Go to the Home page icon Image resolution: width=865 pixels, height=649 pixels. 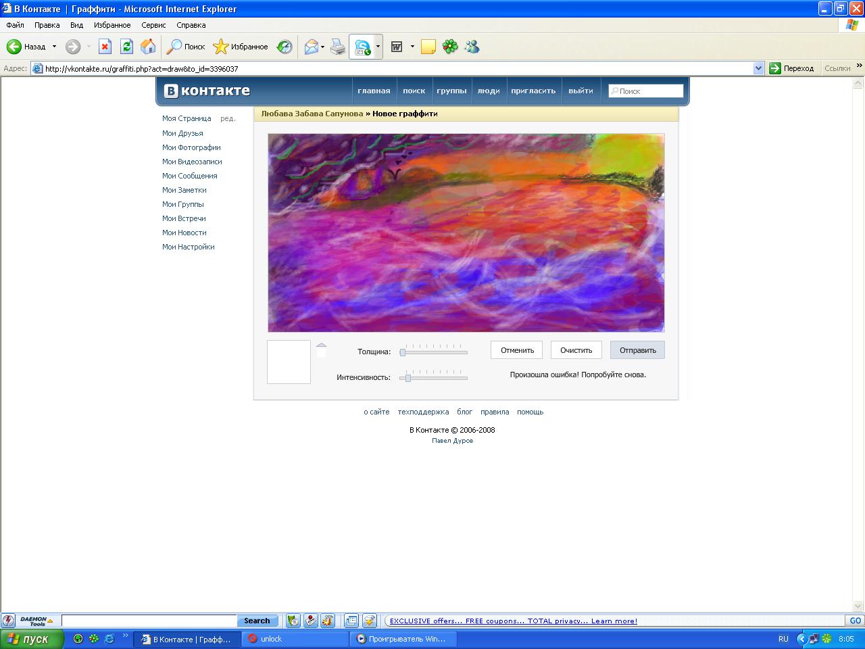point(148,47)
